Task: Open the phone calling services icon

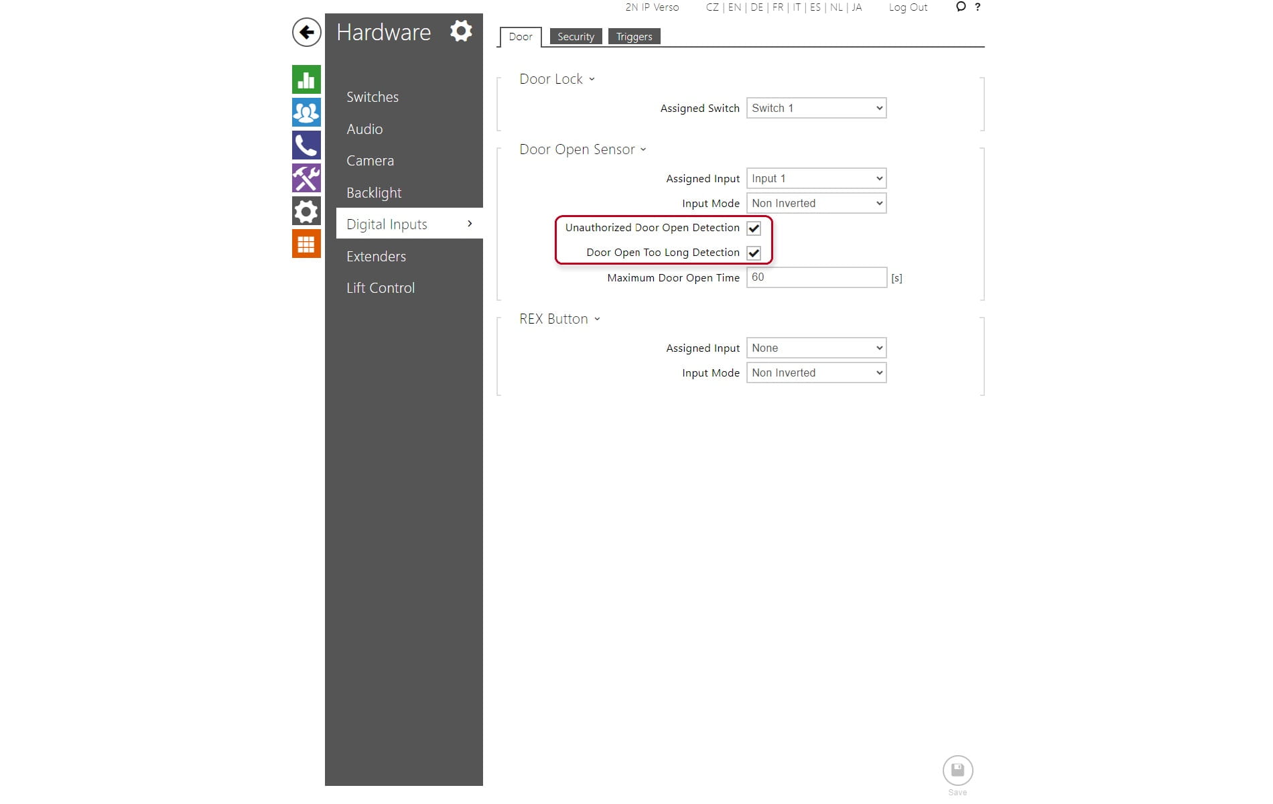Action: click(x=306, y=145)
